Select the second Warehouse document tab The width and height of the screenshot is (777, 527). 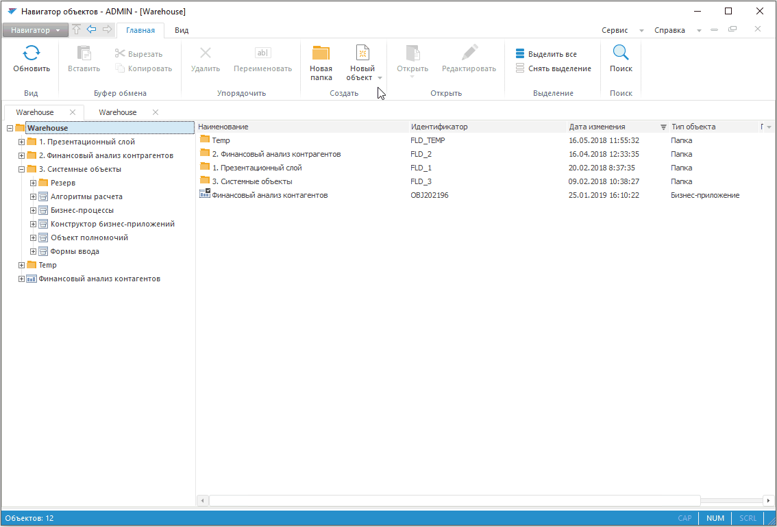pos(117,112)
